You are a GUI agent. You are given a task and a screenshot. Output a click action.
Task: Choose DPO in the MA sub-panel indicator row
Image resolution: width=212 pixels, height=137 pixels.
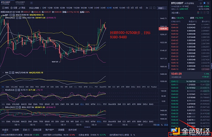[x=144, y=87]
